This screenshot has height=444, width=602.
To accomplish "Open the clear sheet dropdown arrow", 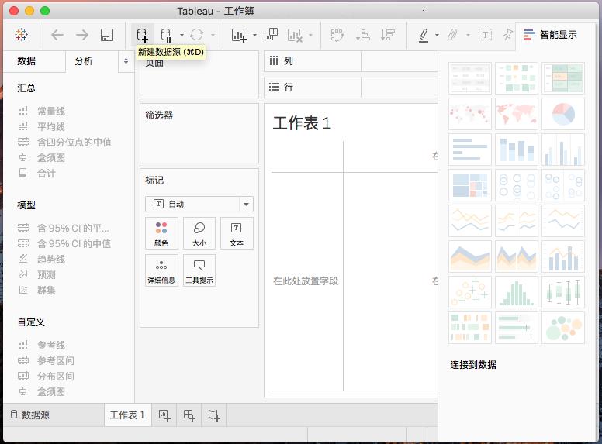I will pyautogui.click(x=310, y=36).
